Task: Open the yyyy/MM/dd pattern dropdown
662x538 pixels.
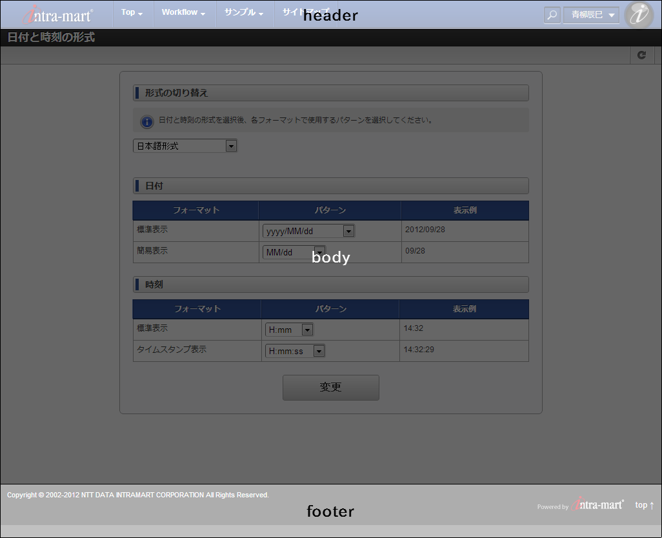Action: pos(308,231)
